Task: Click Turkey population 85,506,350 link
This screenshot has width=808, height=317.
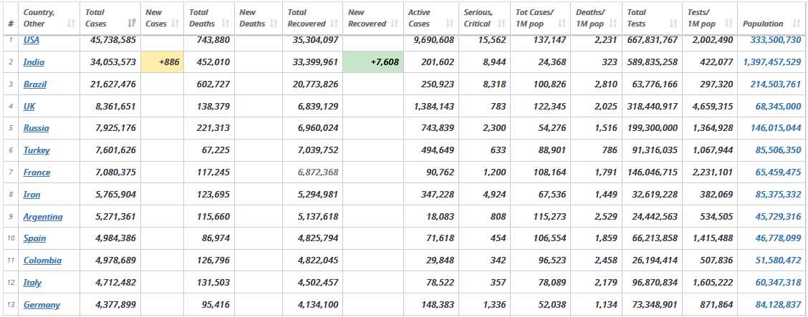Action: coord(778,150)
